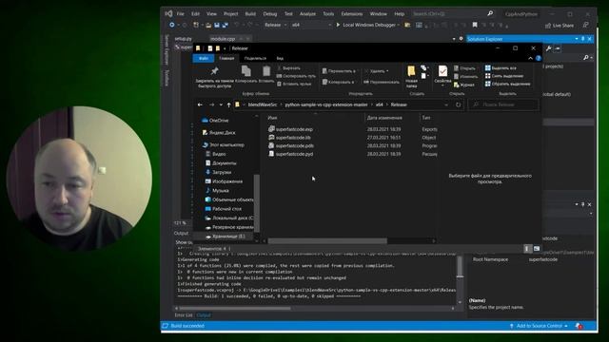
Task: Switch to the Главная ribbon tab
Action: pos(226,58)
